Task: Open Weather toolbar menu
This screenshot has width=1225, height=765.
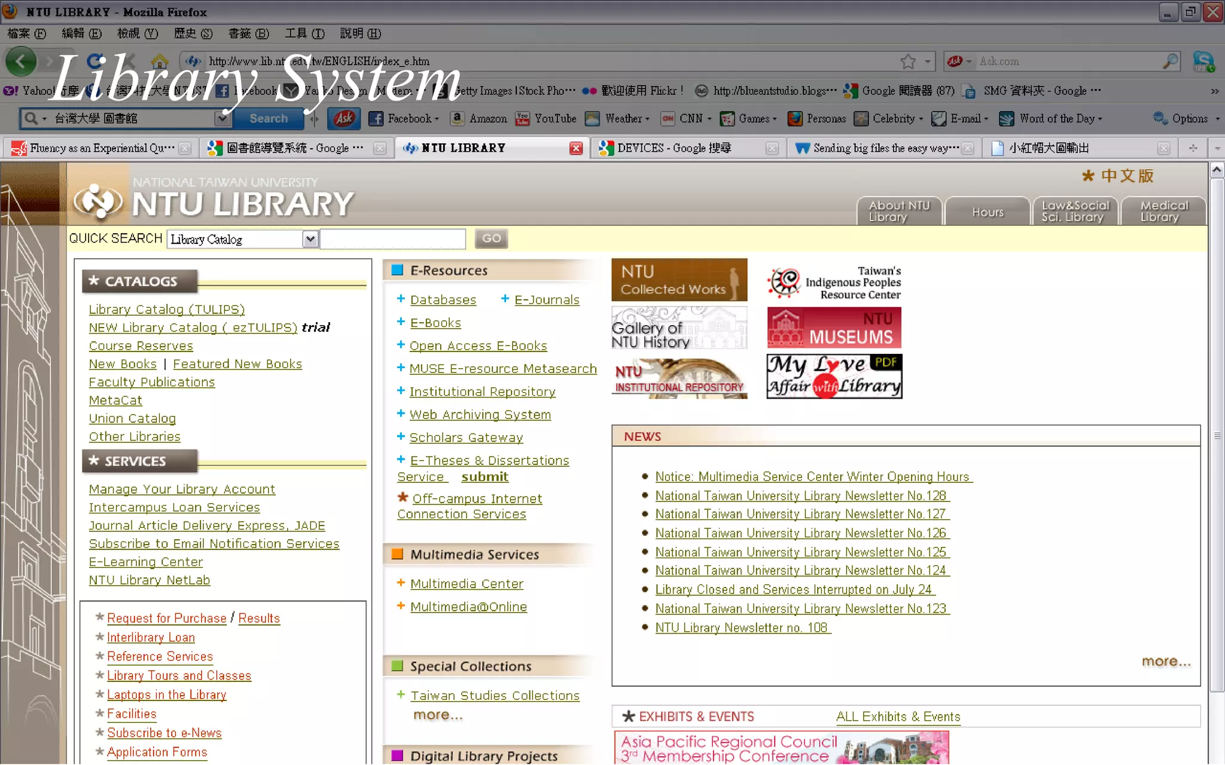Action: pos(617,118)
